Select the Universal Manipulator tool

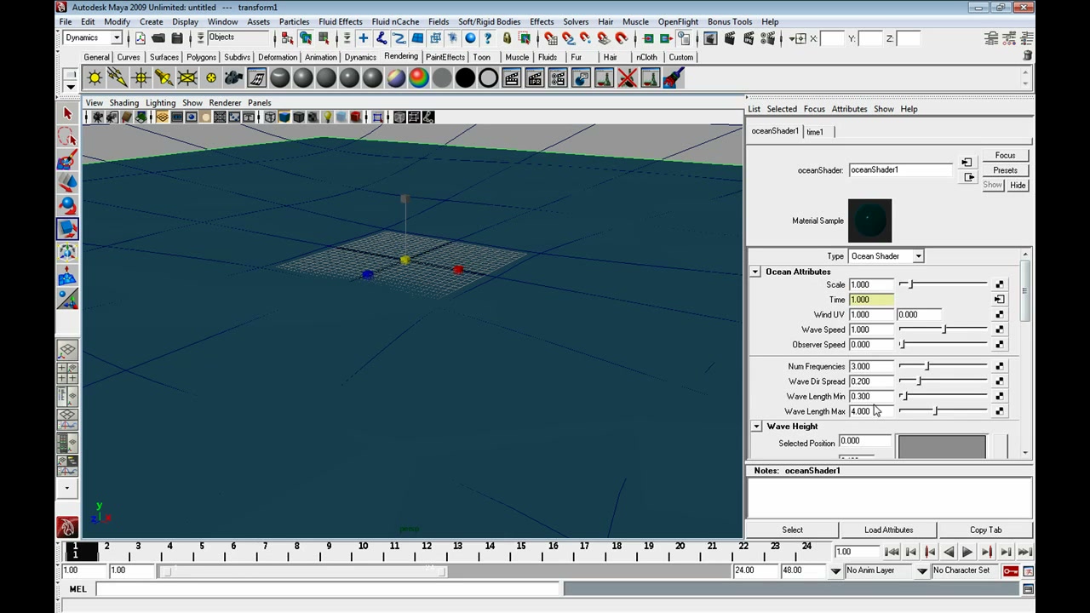[67, 252]
